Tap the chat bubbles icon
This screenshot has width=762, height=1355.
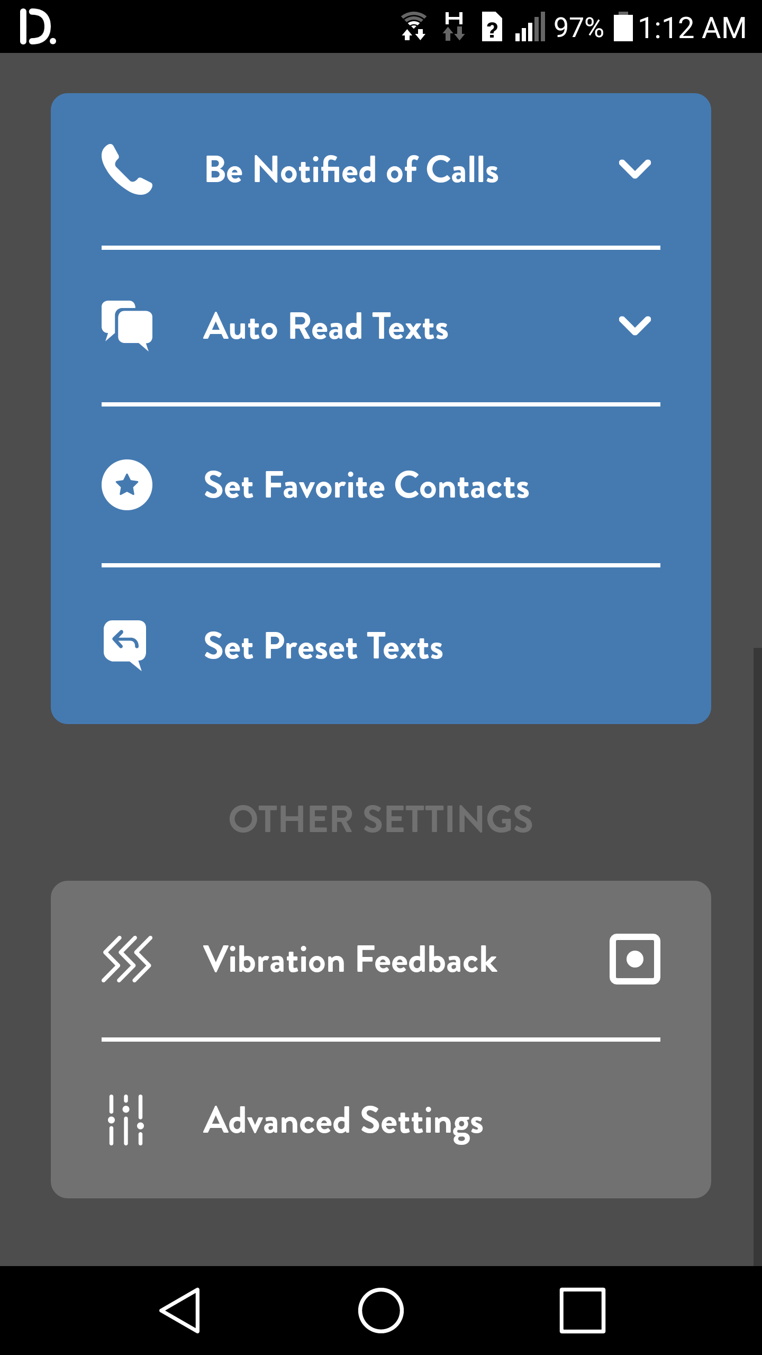pos(127,325)
